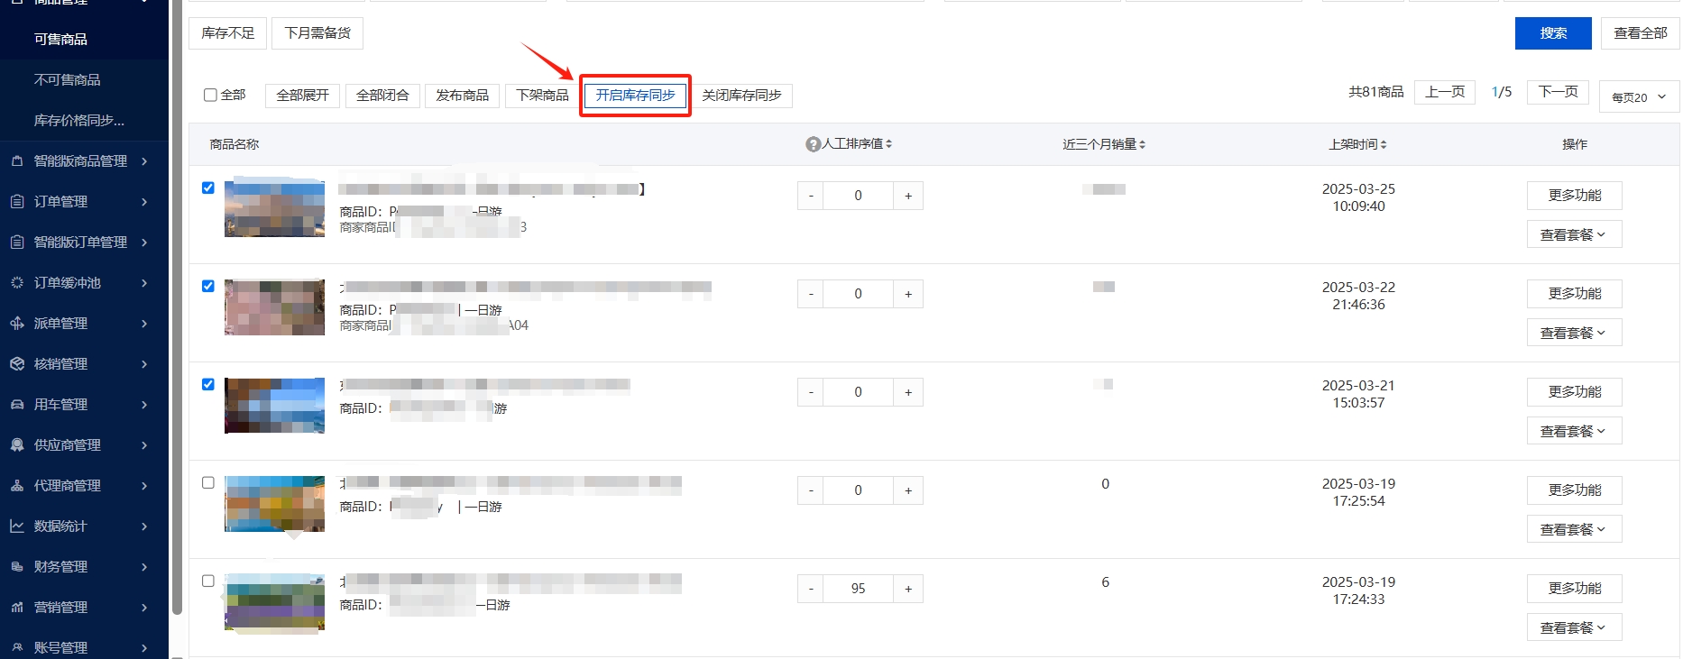1683x659 pixels.
Task: Open the 每页20 page size dropdown
Action: (1639, 97)
